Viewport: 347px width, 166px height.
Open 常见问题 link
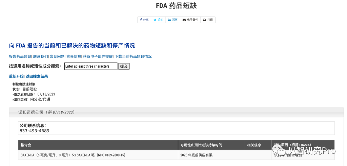tap(57, 56)
